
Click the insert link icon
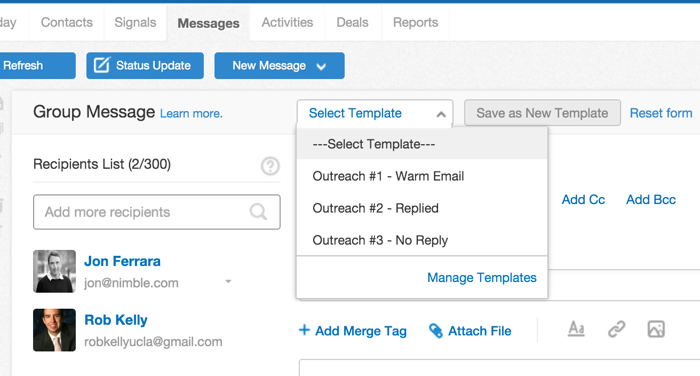616,330
